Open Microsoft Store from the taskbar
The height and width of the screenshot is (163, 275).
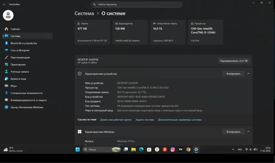coord(149,150)
